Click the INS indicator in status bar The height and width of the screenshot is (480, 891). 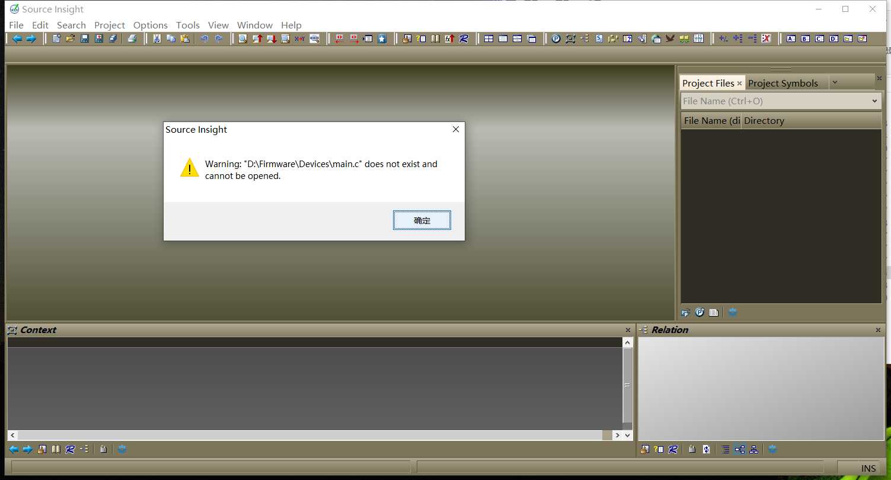(868, 468)
